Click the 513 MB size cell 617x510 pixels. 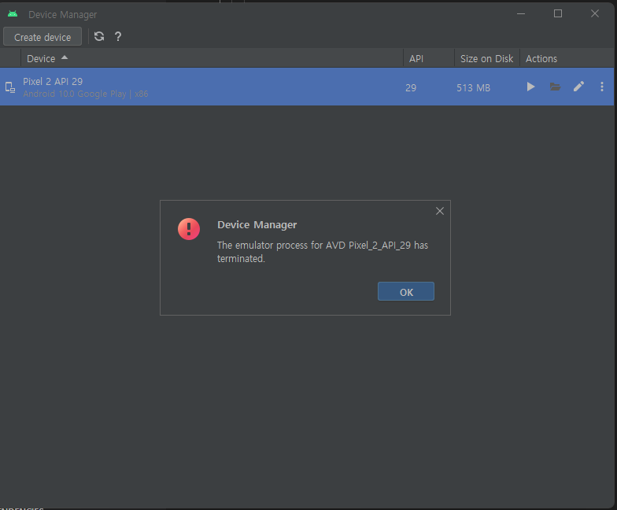pyautogui.click(x=474, y=88)
